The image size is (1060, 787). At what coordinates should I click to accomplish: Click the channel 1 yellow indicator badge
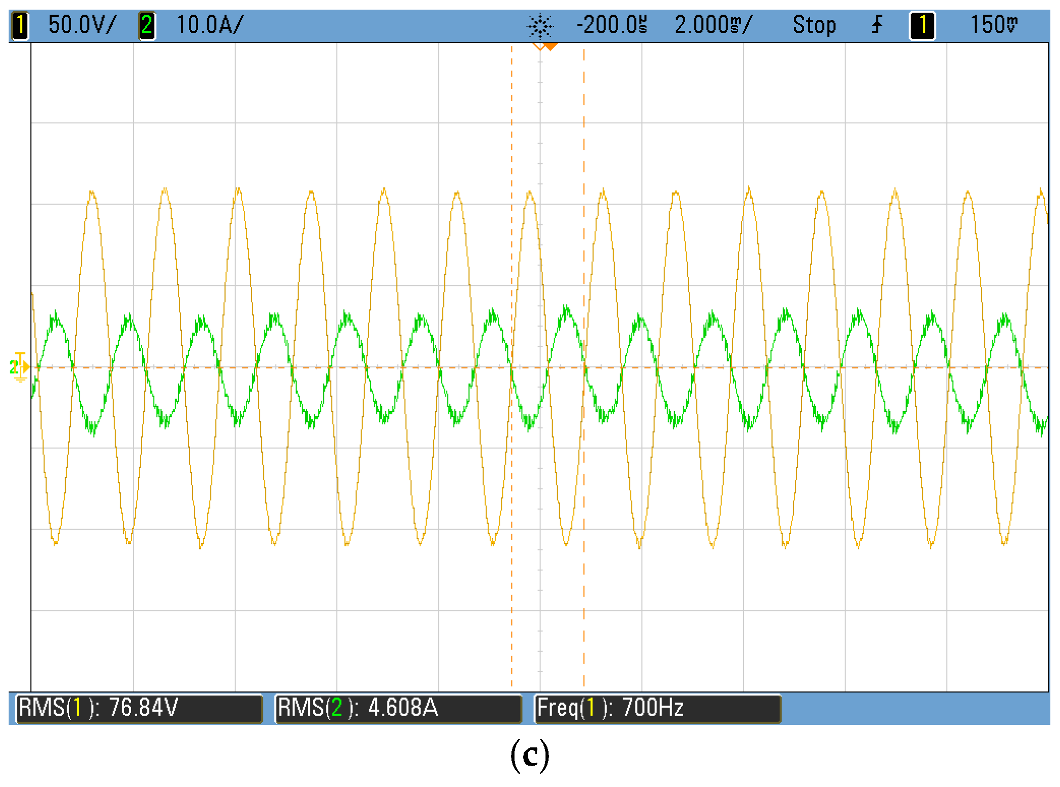pyautogui.click(x=20, y=25)
